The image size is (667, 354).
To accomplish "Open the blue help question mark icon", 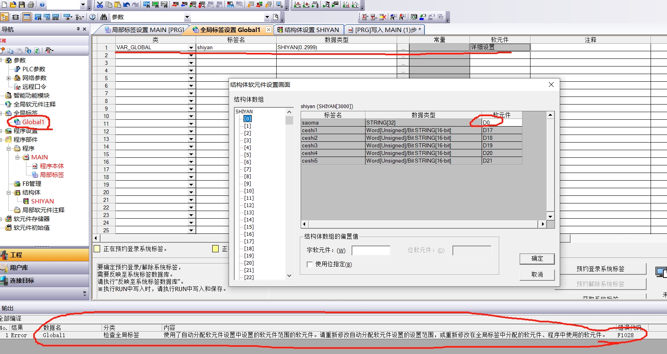I will (x=42, y=5).
